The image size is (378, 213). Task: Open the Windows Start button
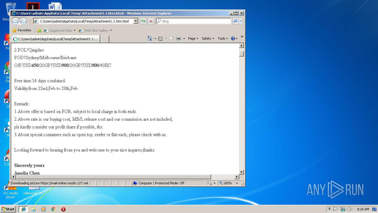point(8,209)
